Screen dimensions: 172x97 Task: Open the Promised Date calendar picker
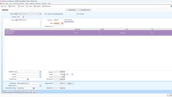28,79
